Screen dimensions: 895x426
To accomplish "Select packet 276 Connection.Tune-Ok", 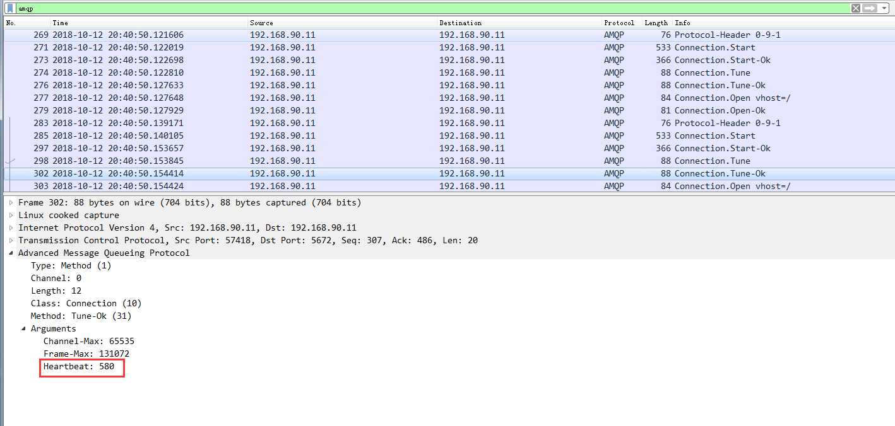I will click(x=449, y=85).
